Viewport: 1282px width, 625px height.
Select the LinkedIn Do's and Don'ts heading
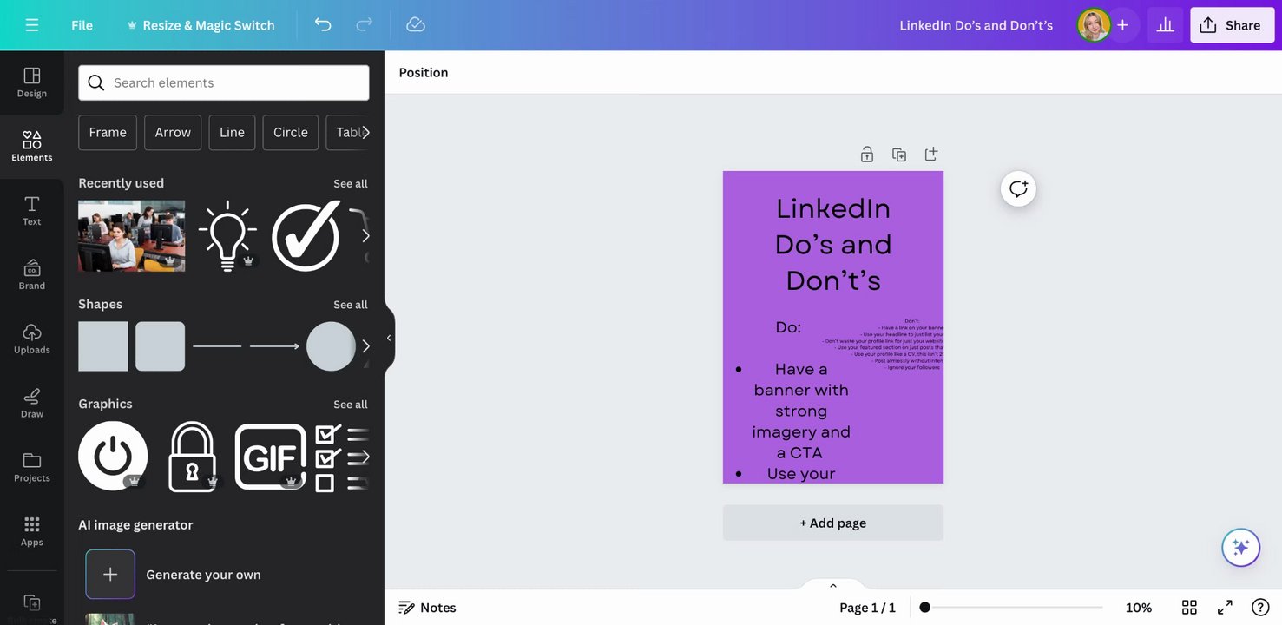pyautogui.click(x=833, y=244)
